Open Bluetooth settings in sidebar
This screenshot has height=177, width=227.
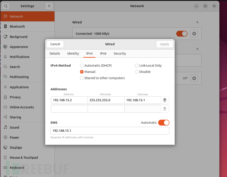pos(17,27)
